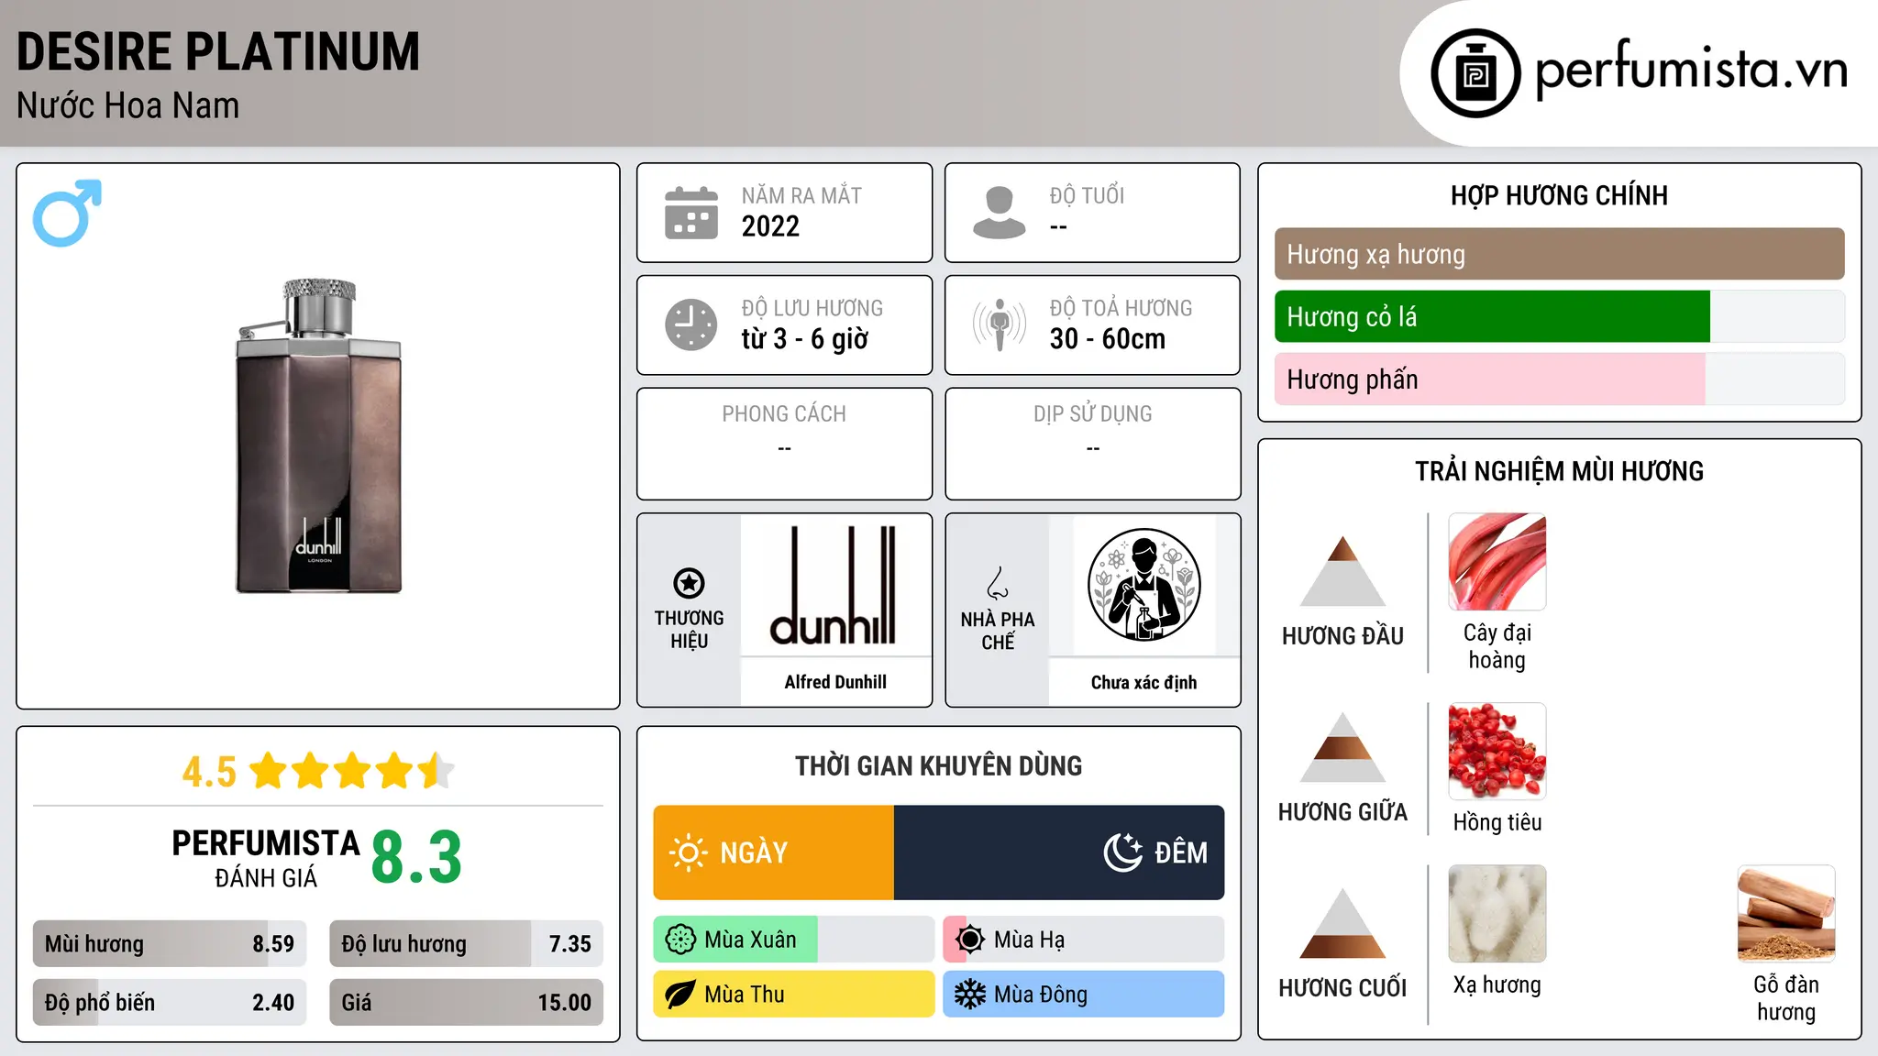Viewport: 1878px width, 1056px height.
Task: Click the dark Đêm nighttime bar
Action: pyautogui.click(x=1059, y=852)
